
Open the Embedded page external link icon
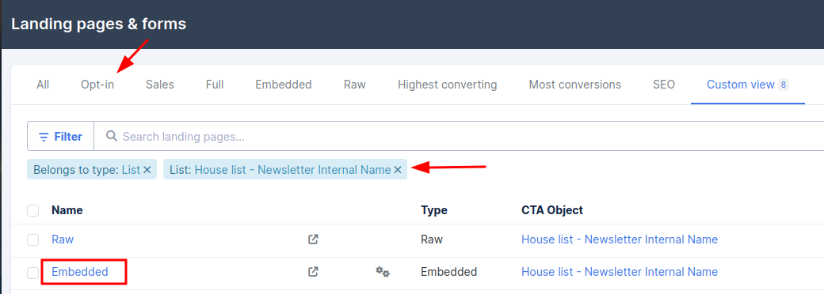coord(313,272)
